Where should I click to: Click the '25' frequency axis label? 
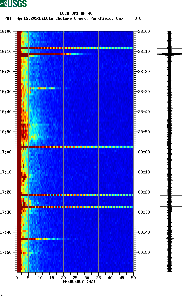coord(75,278)
